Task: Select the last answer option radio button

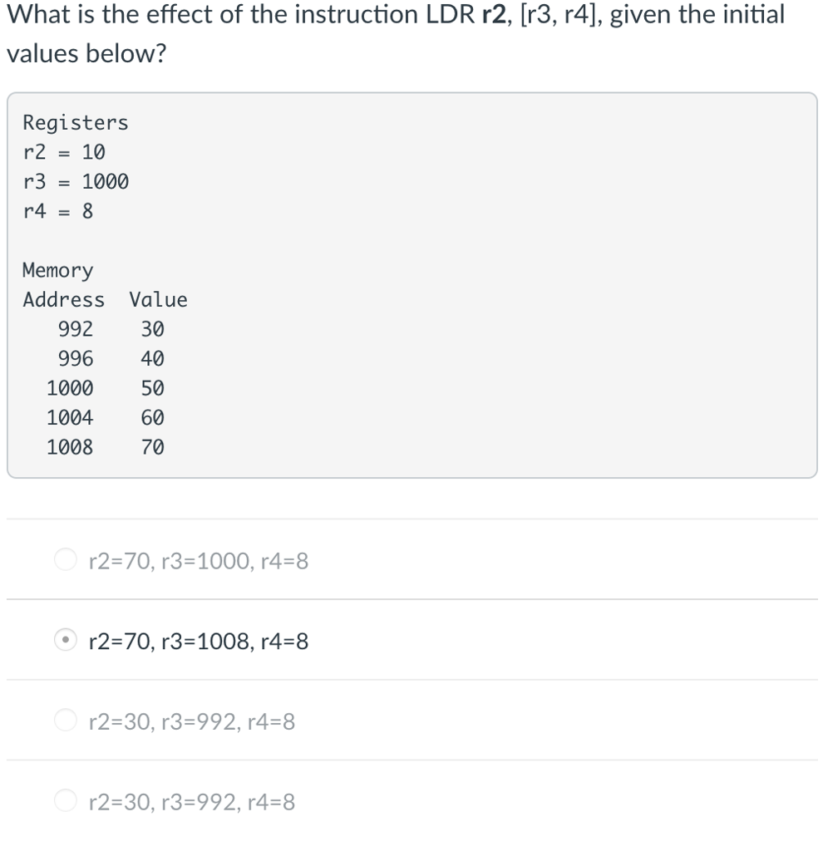Action: click(x=65, y=800)
